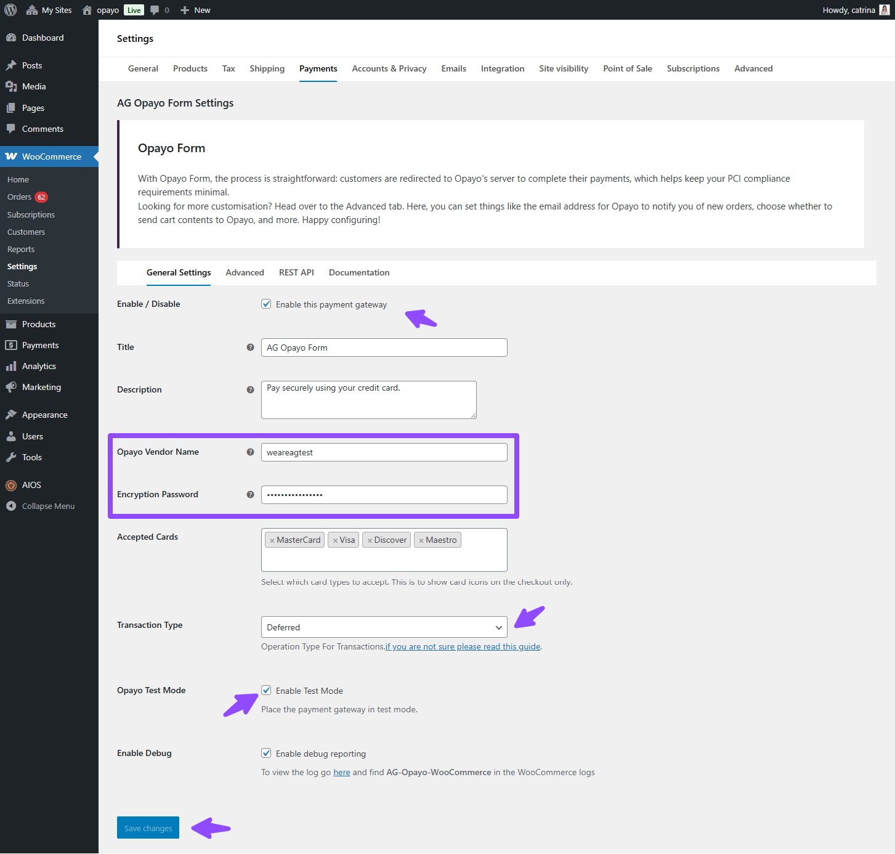Click the WooCommerce logo icon
895x854 pixels.
pyautogui.click(x=11, y=157)
